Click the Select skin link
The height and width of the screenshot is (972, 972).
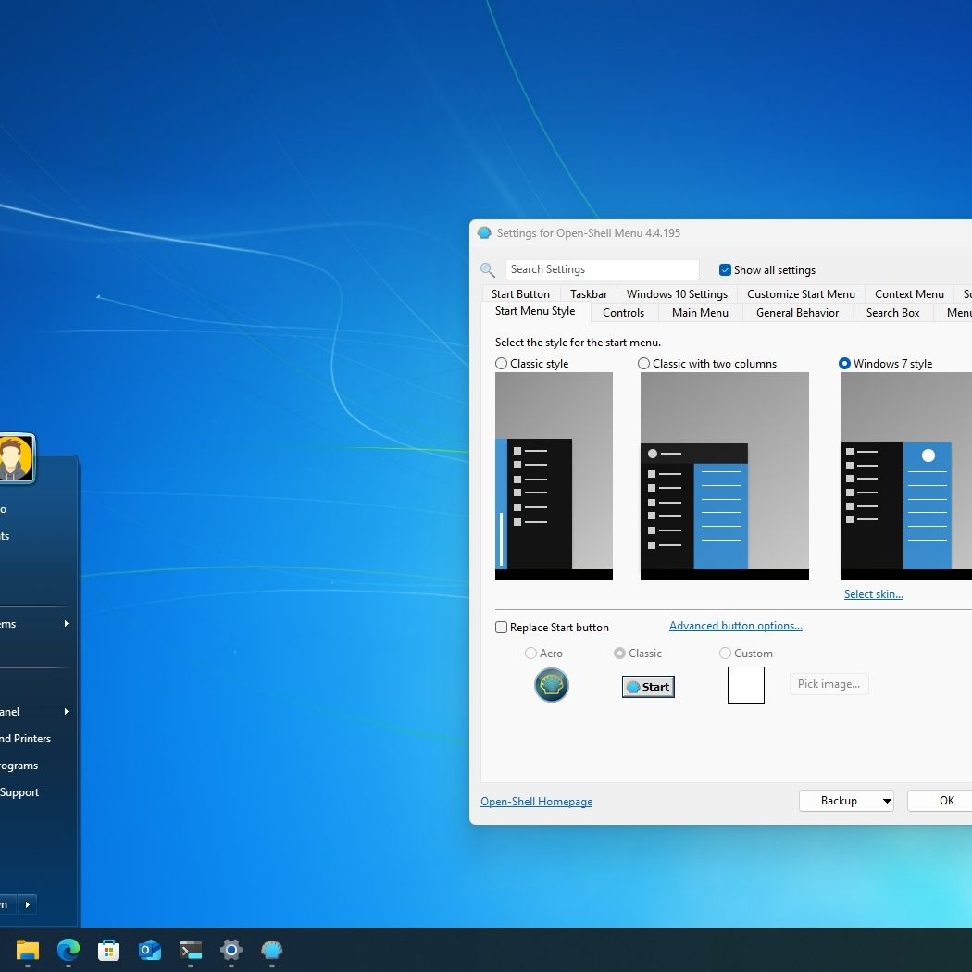click(873, 594)
